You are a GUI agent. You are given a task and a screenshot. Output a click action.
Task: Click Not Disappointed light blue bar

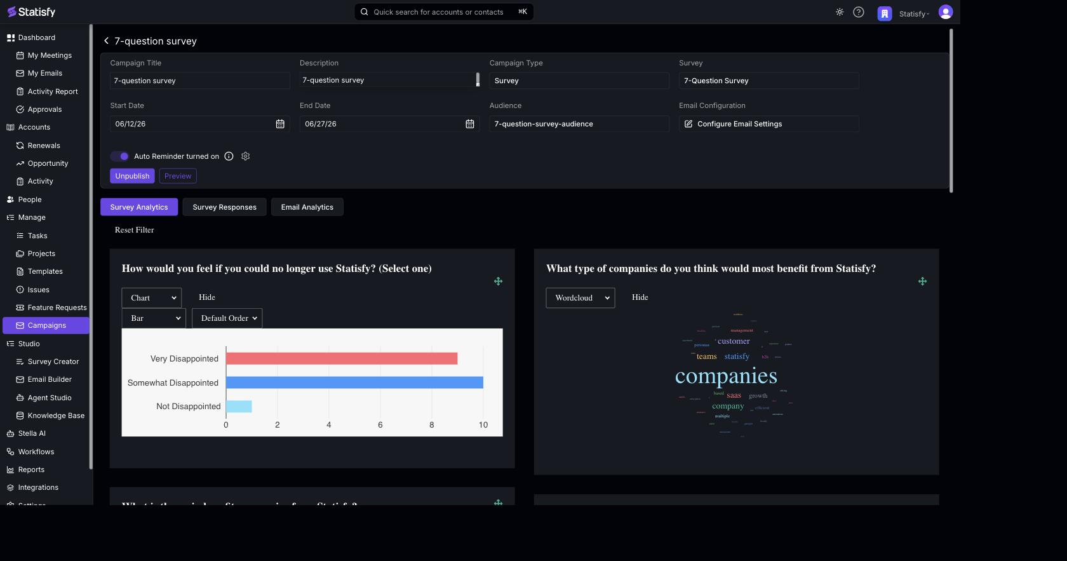[239, 407]
